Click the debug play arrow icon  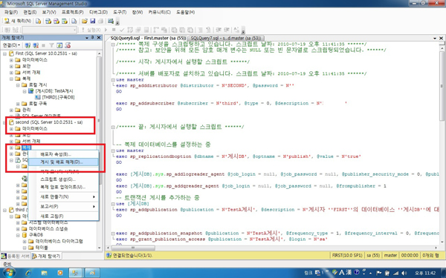coord(106,30)
